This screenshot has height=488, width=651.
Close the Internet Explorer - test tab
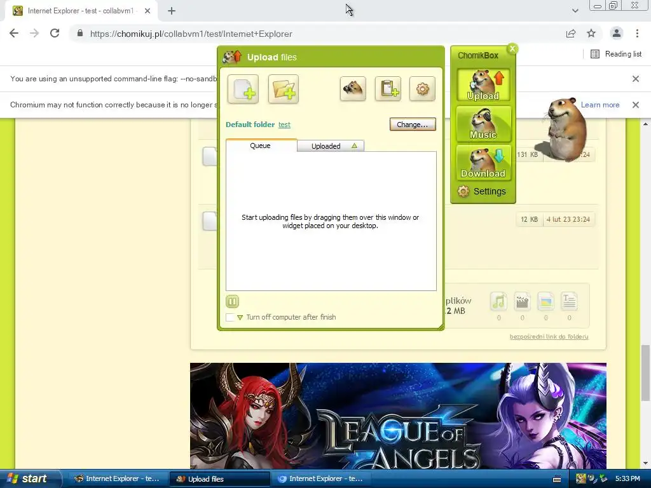(147, 11)
